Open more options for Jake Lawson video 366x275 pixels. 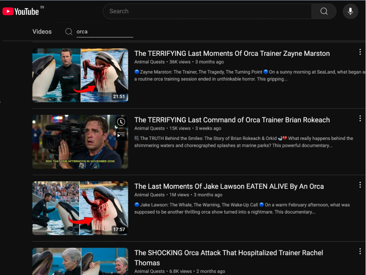[360, 185]
